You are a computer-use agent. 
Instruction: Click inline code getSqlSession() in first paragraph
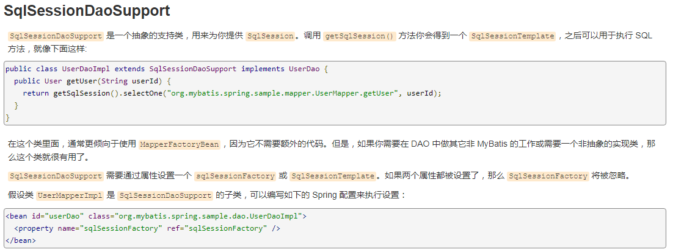click(x=359, y=36)
